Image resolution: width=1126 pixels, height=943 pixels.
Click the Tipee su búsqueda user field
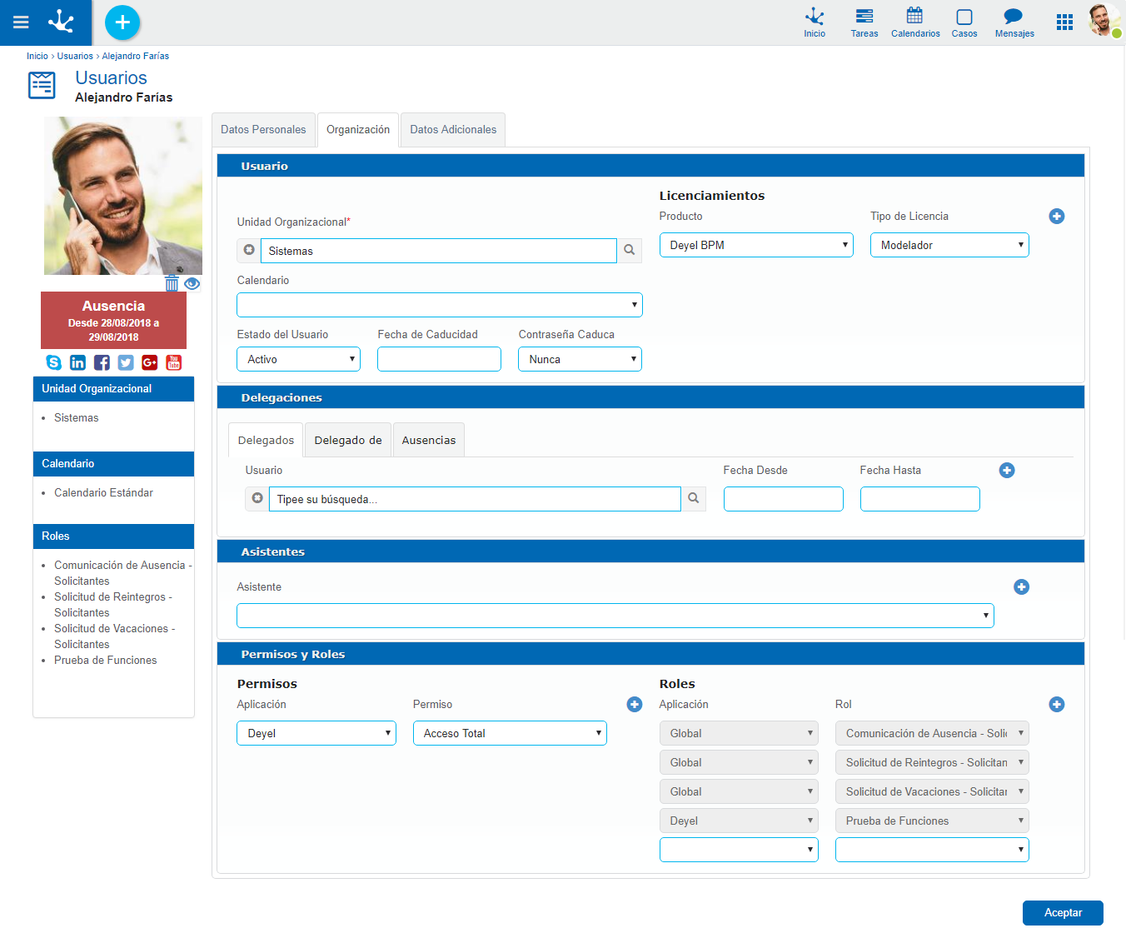pyautogui.click(x=475, y=499)
